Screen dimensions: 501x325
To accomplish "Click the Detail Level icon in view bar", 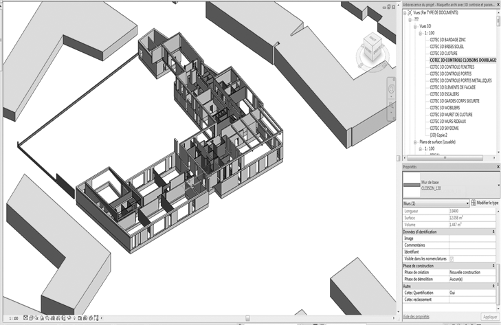I will pos(27,318).
